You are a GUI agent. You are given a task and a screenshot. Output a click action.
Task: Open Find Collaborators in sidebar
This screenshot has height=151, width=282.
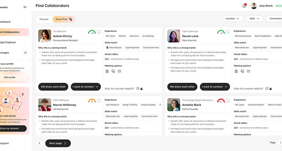(x=14, y=32)
